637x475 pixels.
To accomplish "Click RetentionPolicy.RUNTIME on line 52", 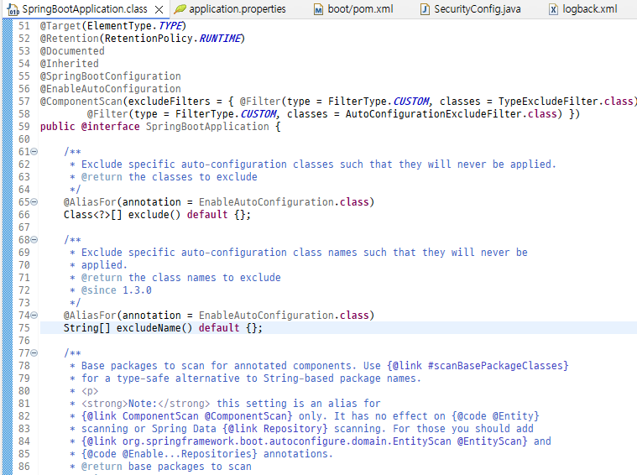I will (x=173, y=39).
